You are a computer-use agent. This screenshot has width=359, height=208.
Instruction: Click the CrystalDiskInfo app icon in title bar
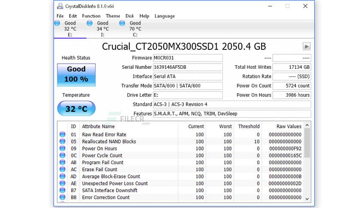(60, 6)
